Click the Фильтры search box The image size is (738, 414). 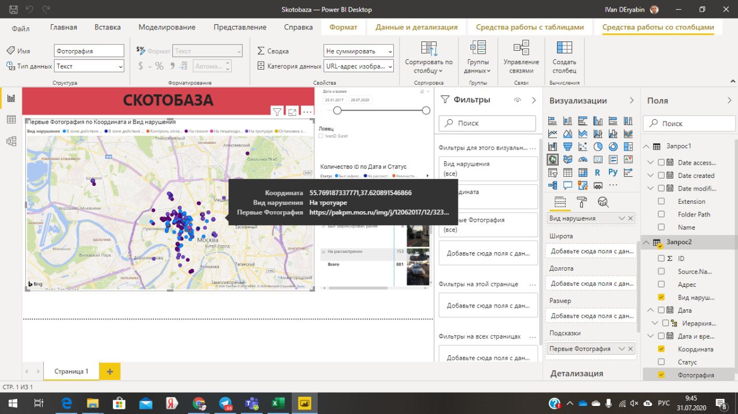coord(488,123)
